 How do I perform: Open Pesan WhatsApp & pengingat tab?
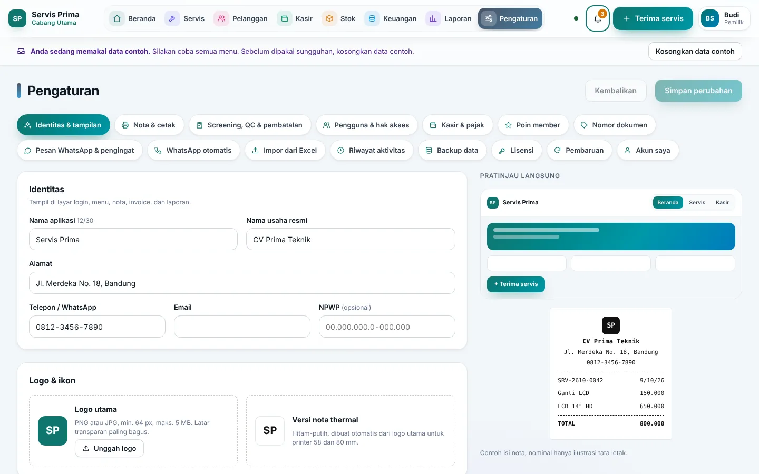click(80, 150)
